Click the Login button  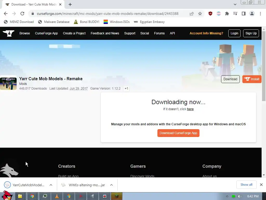[234, 33]
